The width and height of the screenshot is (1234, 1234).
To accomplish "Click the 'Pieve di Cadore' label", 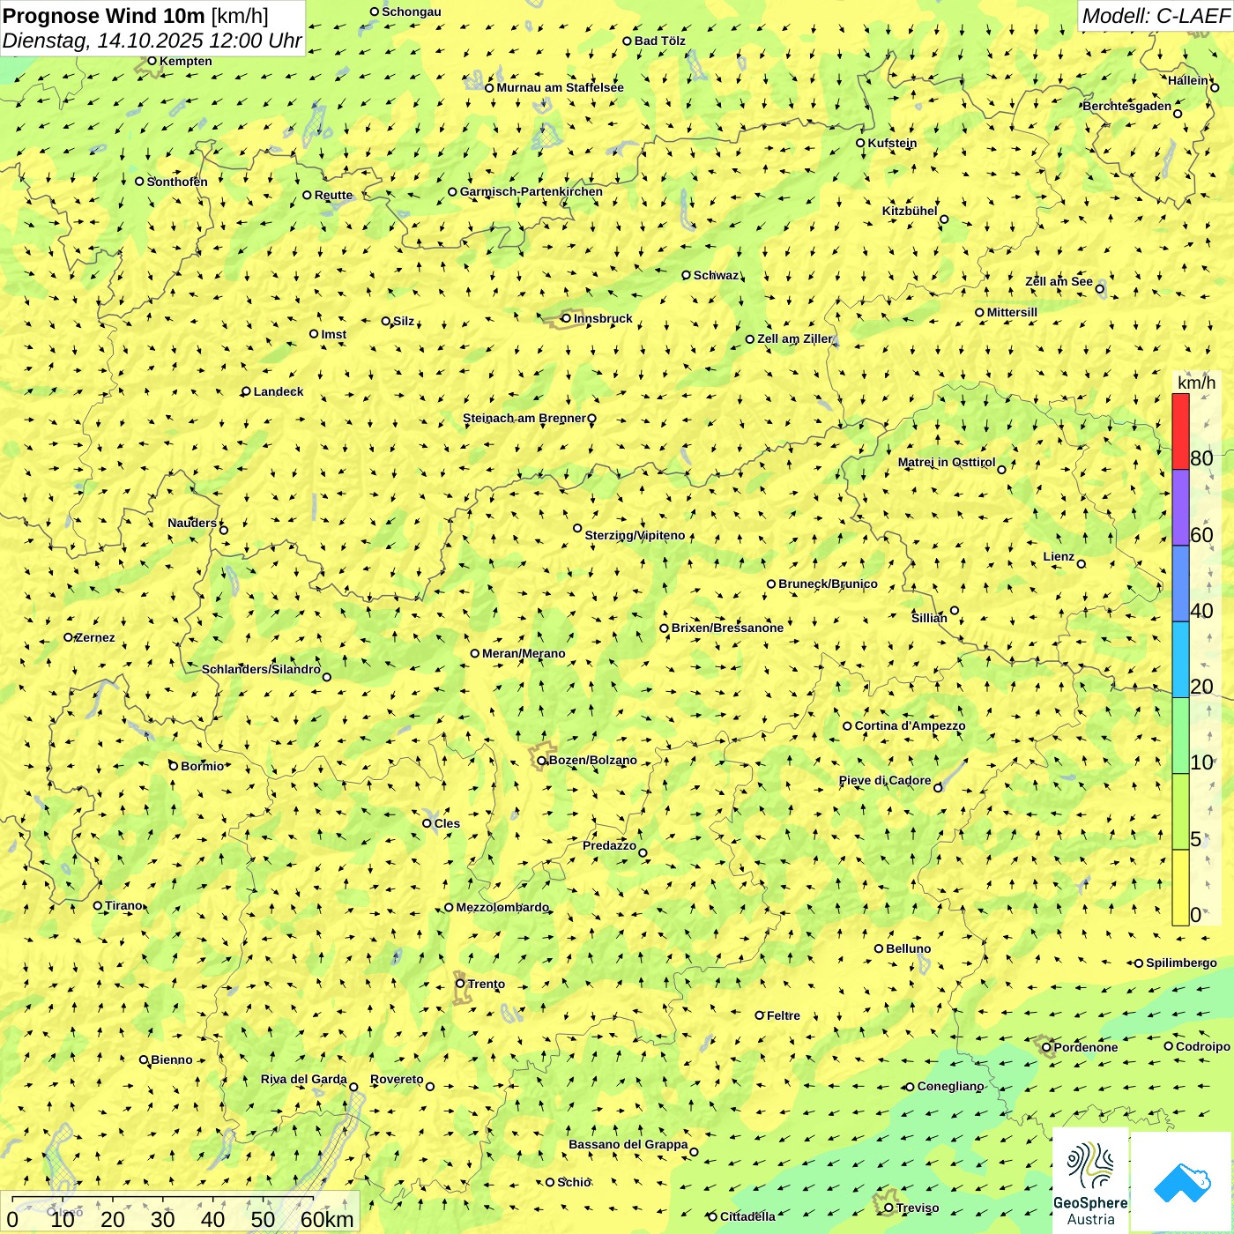I will pyautogui.click(x=885, y=780).
